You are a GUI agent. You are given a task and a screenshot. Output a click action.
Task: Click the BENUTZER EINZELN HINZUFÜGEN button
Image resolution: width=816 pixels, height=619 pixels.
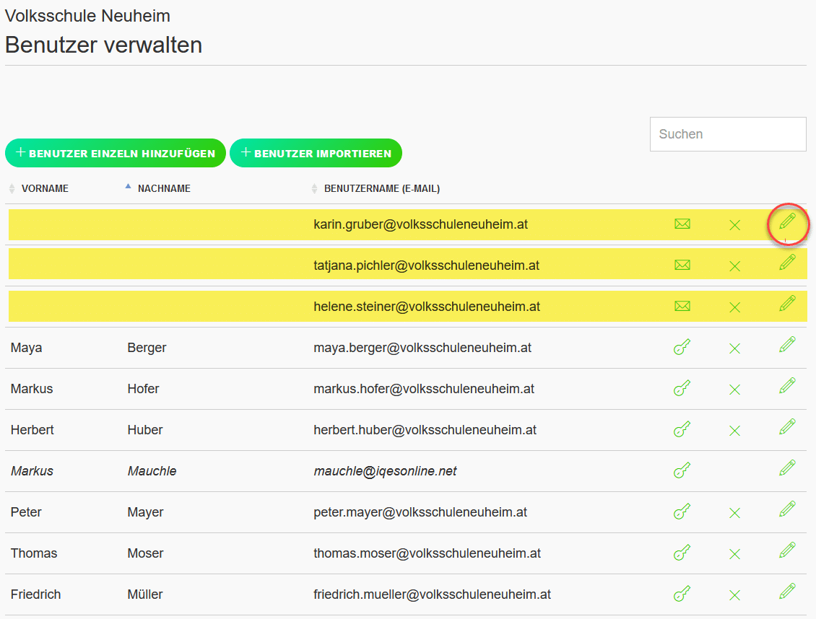pyautogui.click(x=116, y=152)
